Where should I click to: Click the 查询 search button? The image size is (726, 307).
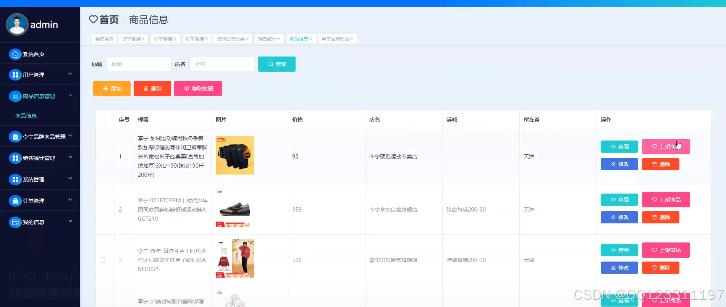coord(277,64)
